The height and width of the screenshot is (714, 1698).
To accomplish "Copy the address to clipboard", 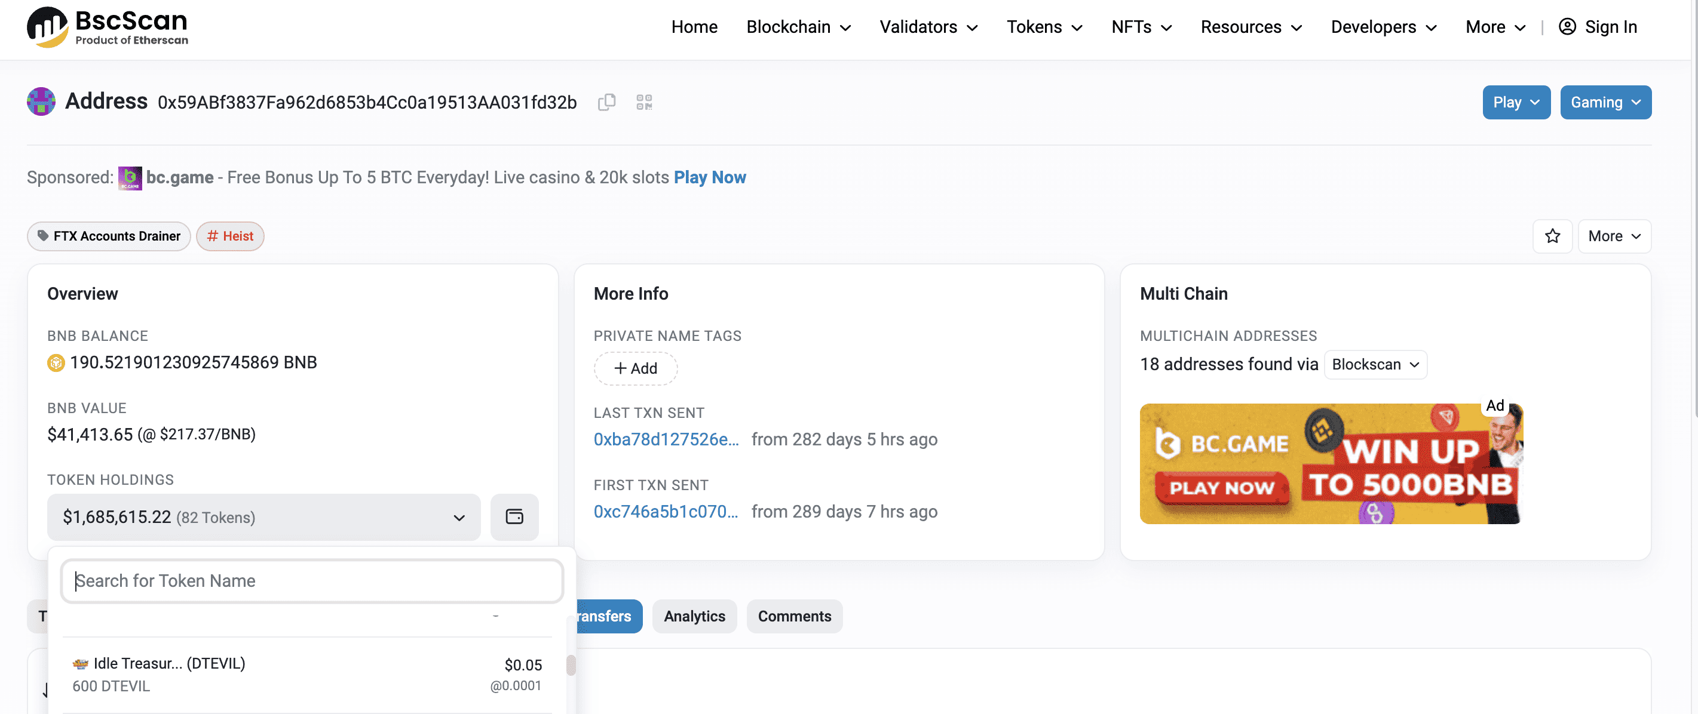I will pos(606,102).
